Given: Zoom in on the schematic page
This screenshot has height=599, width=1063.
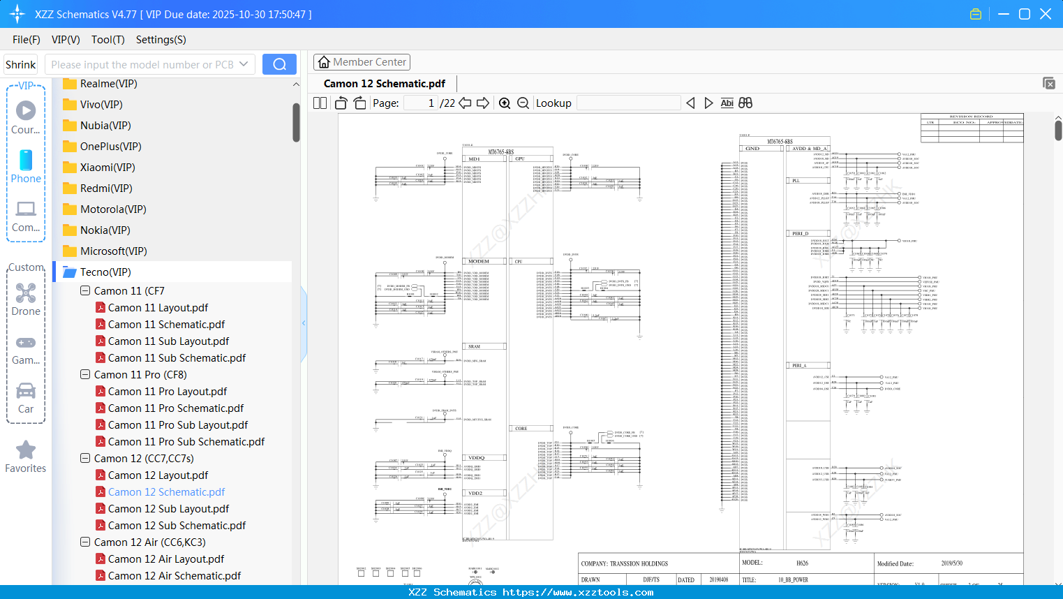Looking at the screenshot, I should [x=505, y=103].
